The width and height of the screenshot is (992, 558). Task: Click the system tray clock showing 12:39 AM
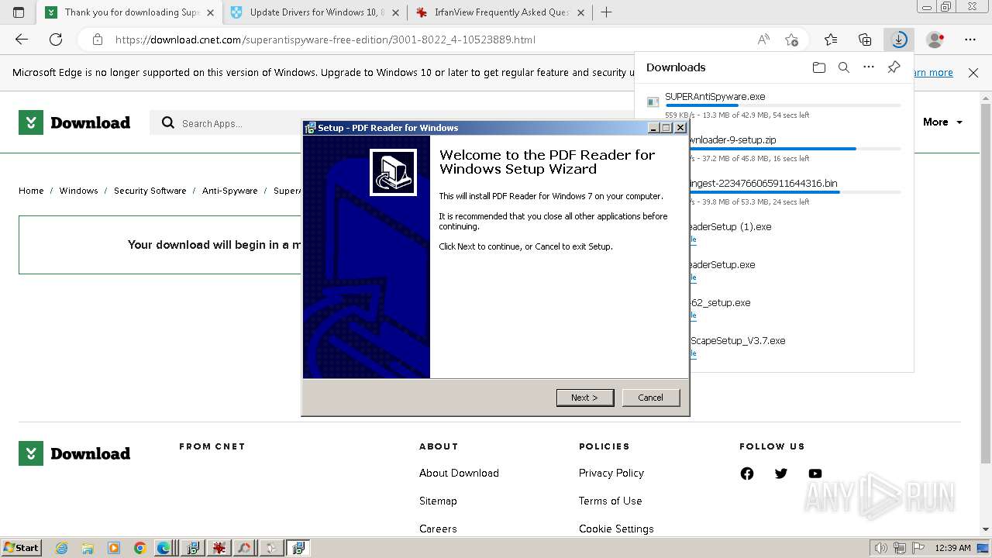pyautogui.click(x=952, y=548)
